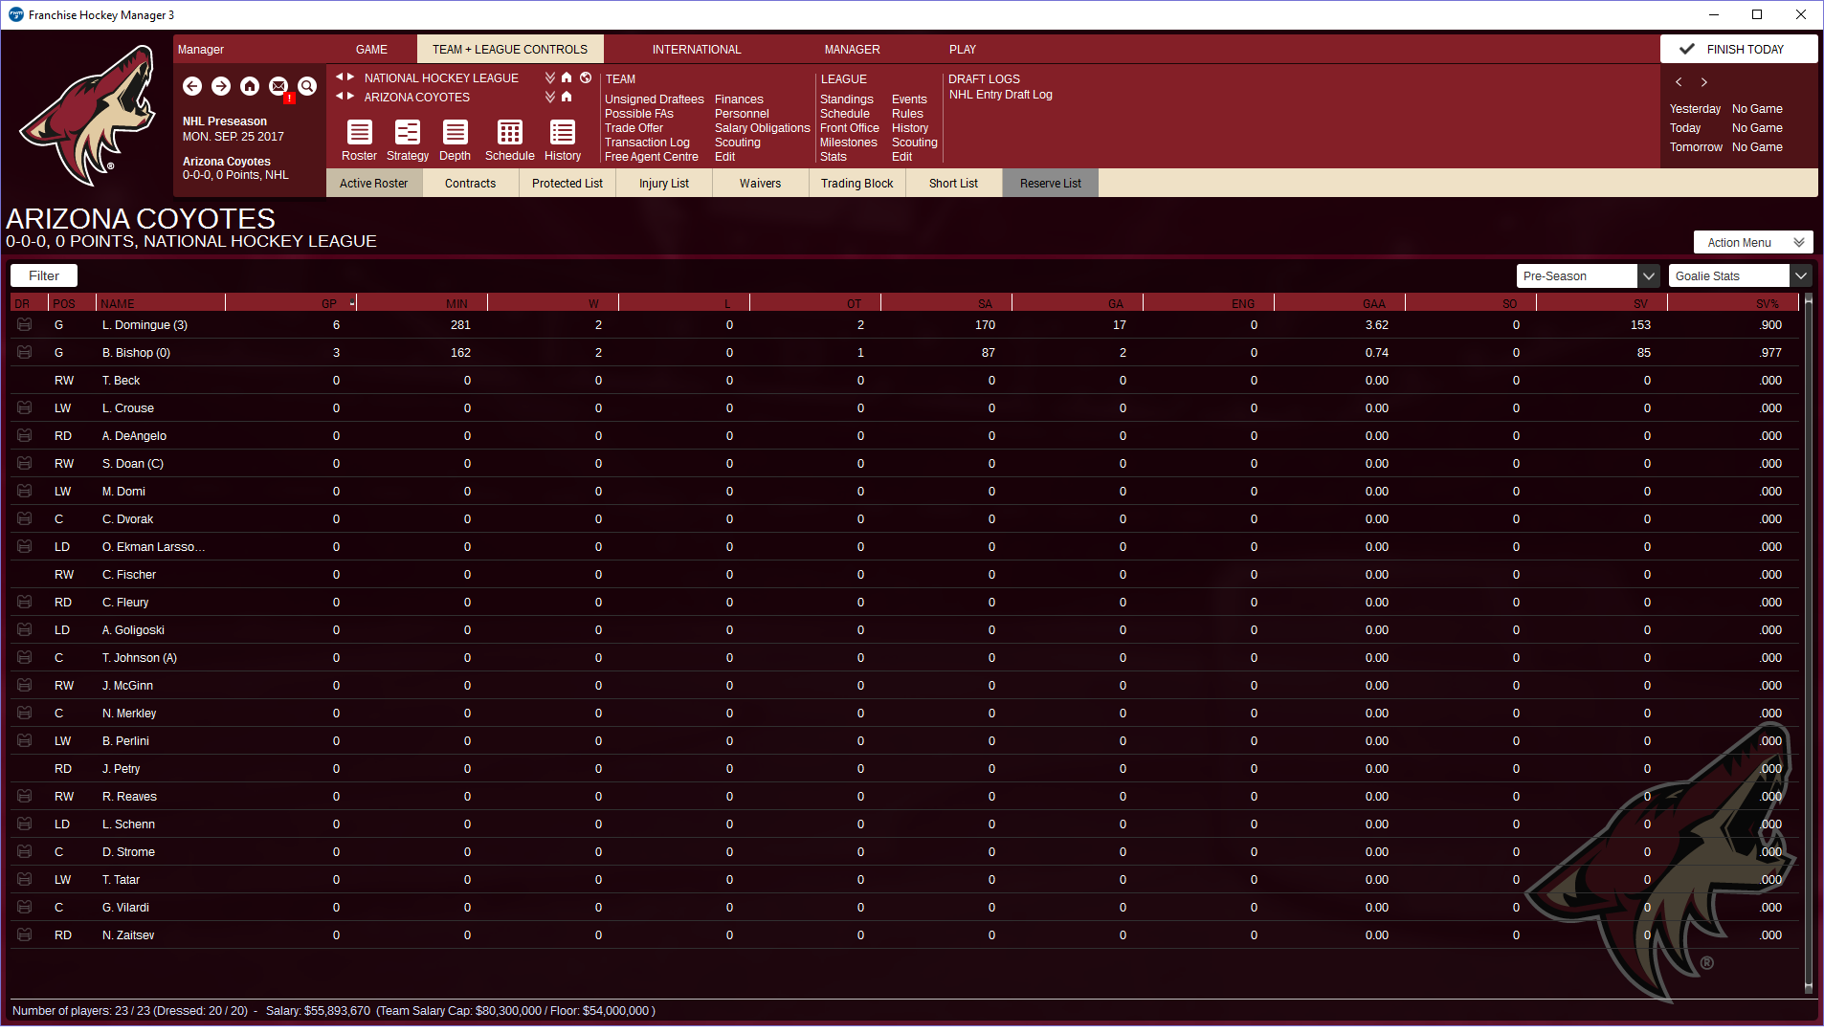Screen dimensions: 1824x1033
Task: Select player row O. Ekman Larsso…
Action: click(x=904, y=547)
